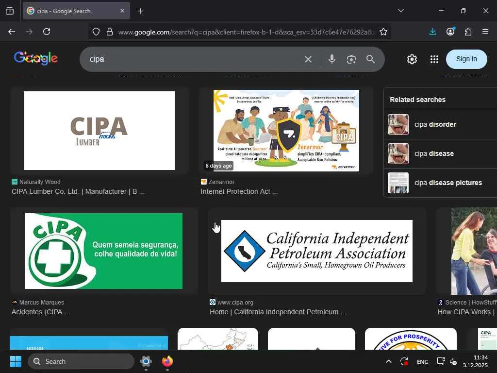Open clock and date 11:34
497x373 pixels.
tap(475, 361)
